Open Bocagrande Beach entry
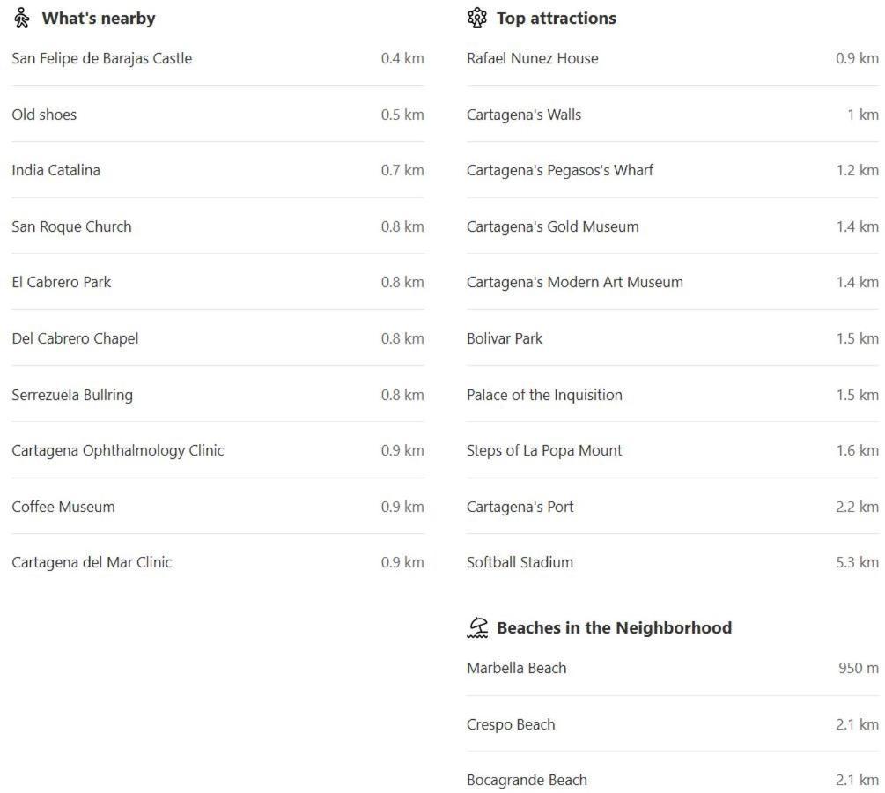 (x=527, y=780)
